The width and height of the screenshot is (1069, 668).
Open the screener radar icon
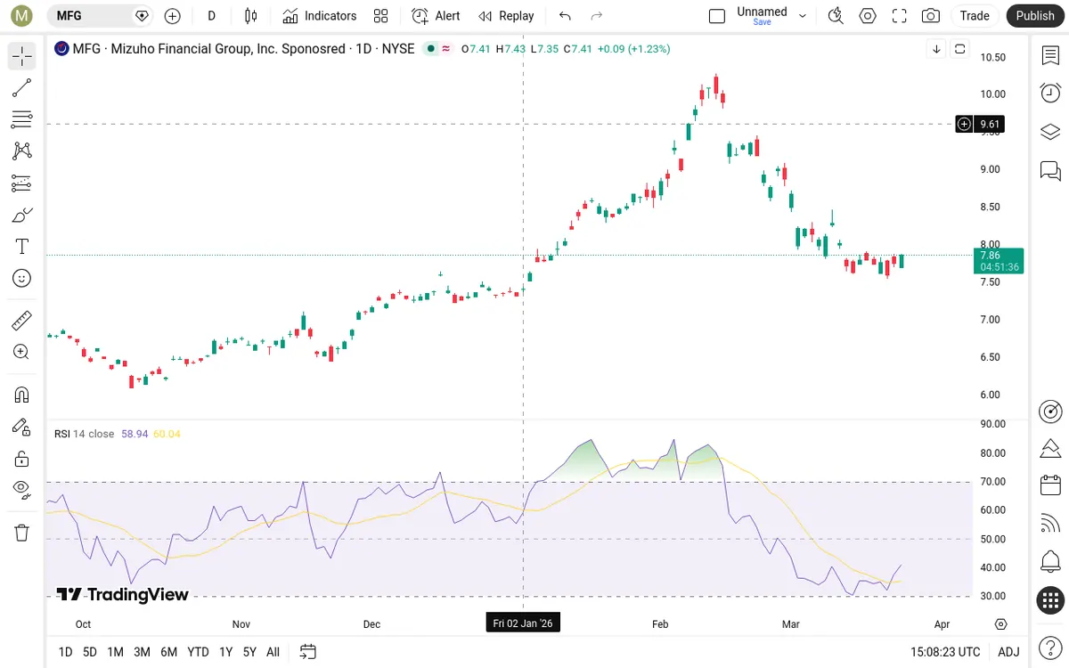(x=1050, y=411)
